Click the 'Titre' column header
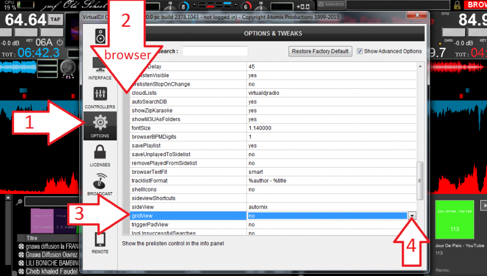 [32, 238]
